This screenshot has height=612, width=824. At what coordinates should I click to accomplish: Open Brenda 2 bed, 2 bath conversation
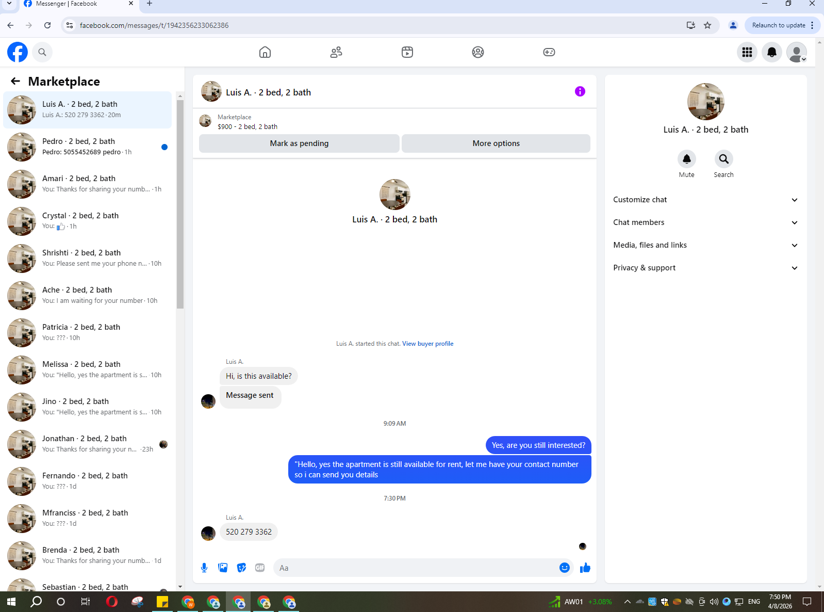pyautogui.click(x=88, y=555)
